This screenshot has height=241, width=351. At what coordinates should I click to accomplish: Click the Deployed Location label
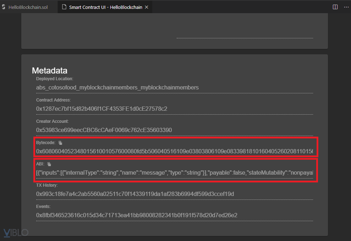coord(55,79)
